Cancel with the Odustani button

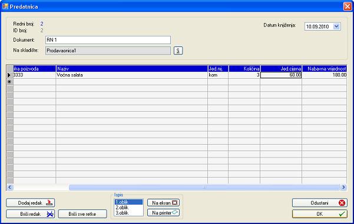click(320, 203)
